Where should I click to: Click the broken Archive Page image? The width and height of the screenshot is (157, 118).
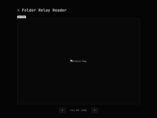(x=78, y=61)
